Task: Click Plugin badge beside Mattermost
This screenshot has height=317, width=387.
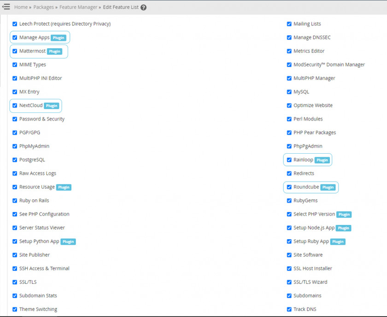Action: tap(54, 51)
